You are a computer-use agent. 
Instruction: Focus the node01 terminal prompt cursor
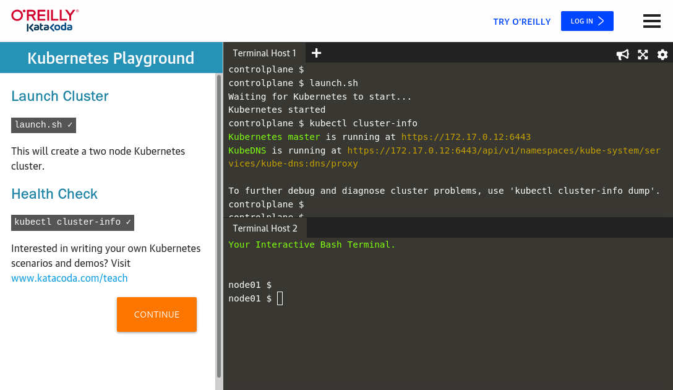point(280,298)
